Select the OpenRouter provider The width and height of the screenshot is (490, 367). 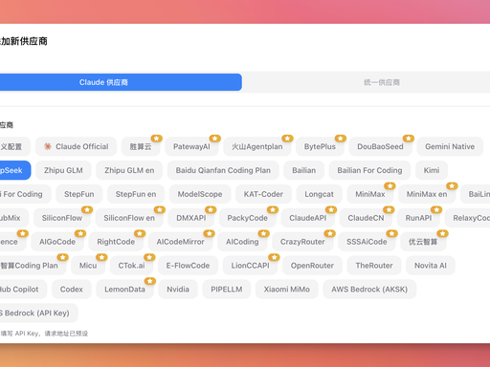312,266
